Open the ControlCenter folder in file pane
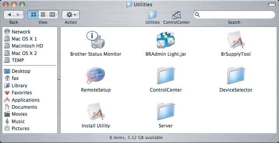 point(166,76)
